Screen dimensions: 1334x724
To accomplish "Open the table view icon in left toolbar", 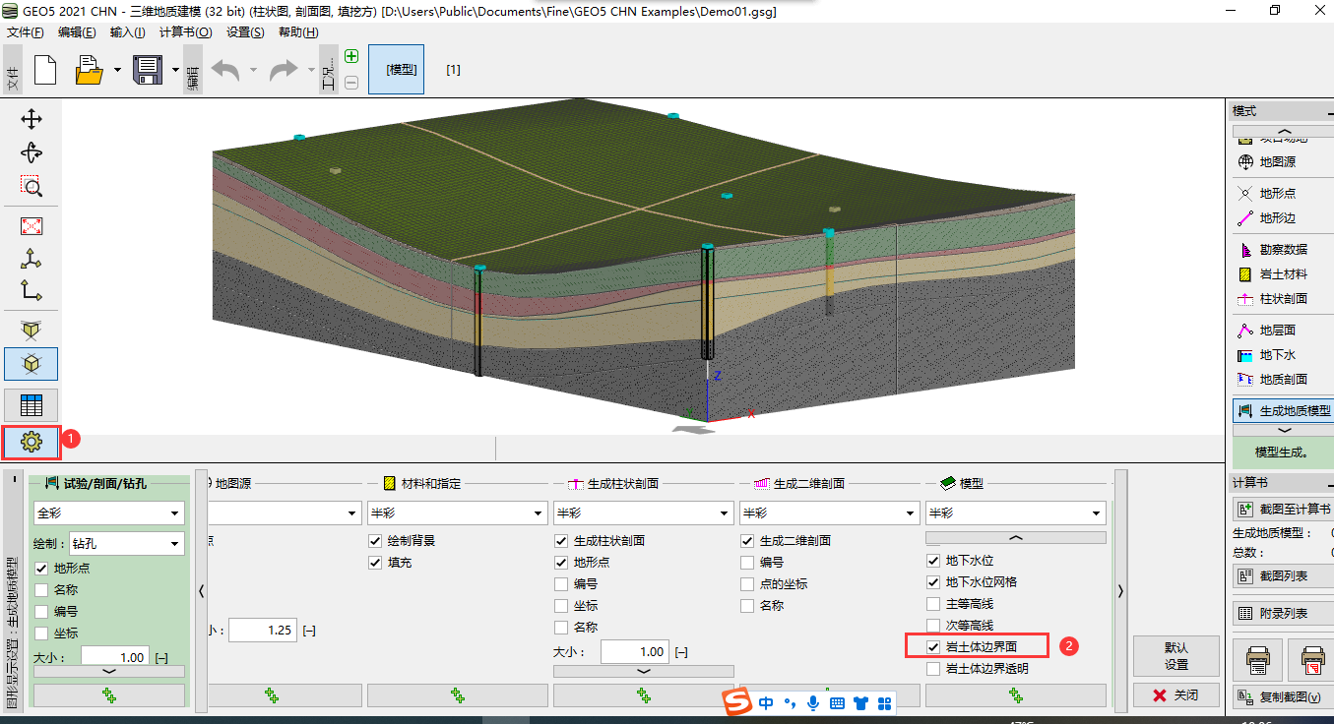I will [x=32, y=404].
